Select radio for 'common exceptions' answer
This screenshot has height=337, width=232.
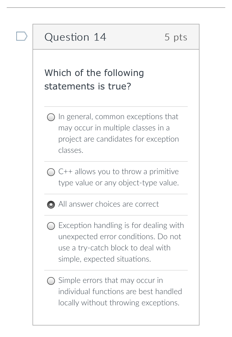pyautogui.click(x=51, y=117)
